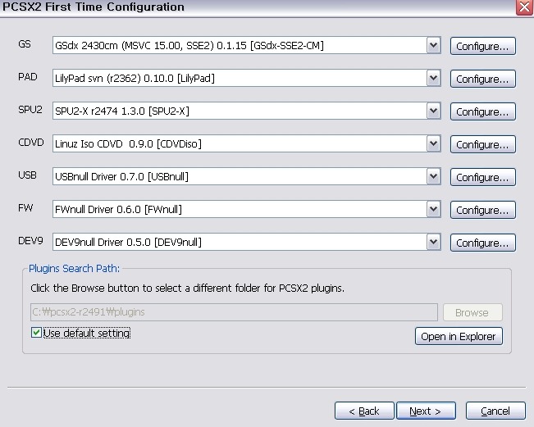Click the Open in Explorer button
This screenshot has width=534, height=427.
(459, 337)
